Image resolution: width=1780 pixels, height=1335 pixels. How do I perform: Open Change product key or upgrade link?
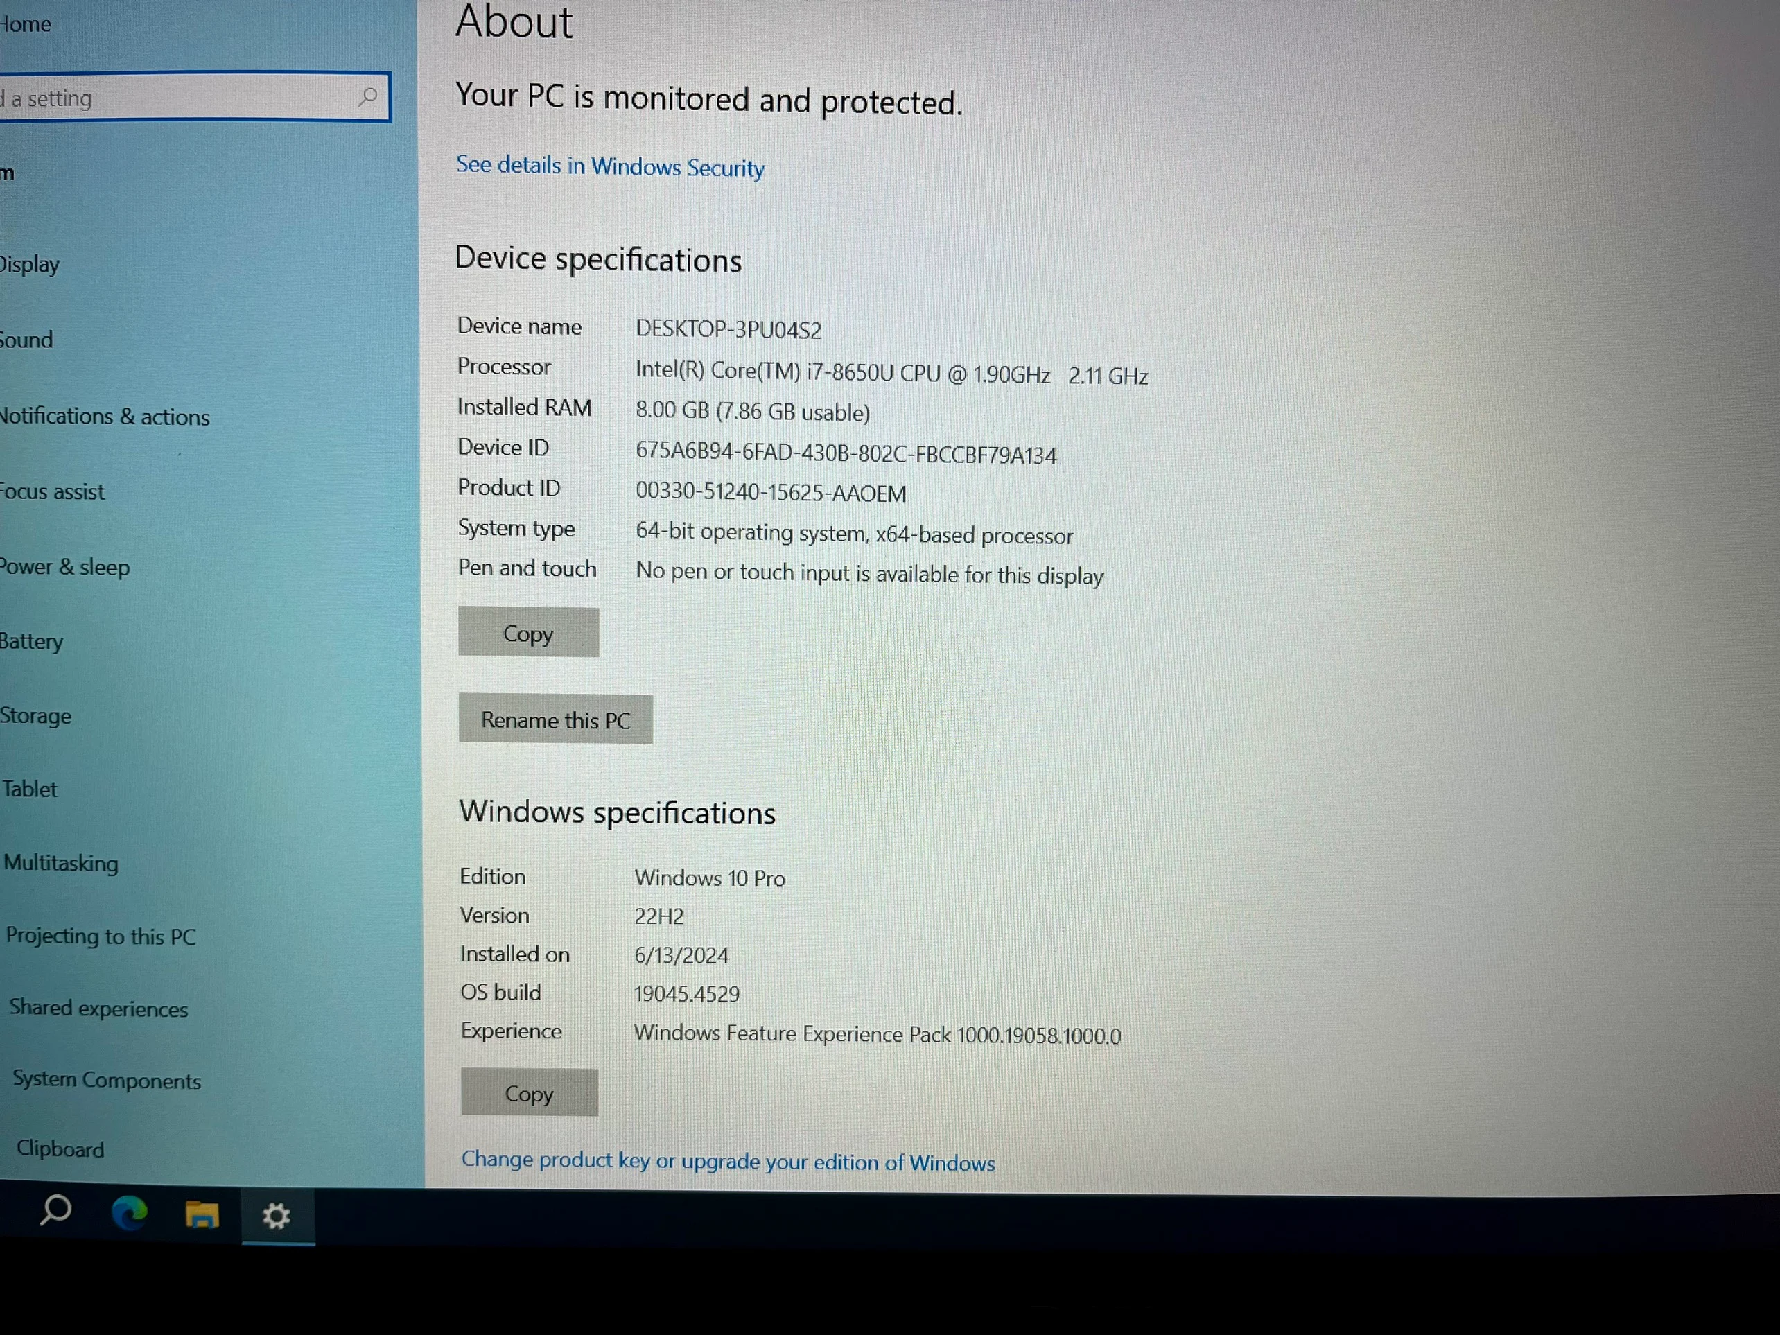click(727, 1161)
